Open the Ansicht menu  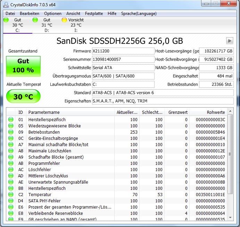click(73, 14)
